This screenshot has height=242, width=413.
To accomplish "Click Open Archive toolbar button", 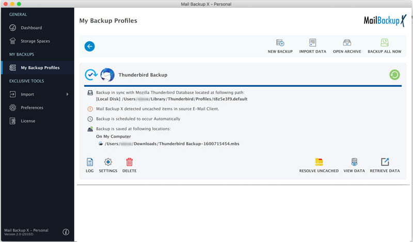I will click(347, 46).
